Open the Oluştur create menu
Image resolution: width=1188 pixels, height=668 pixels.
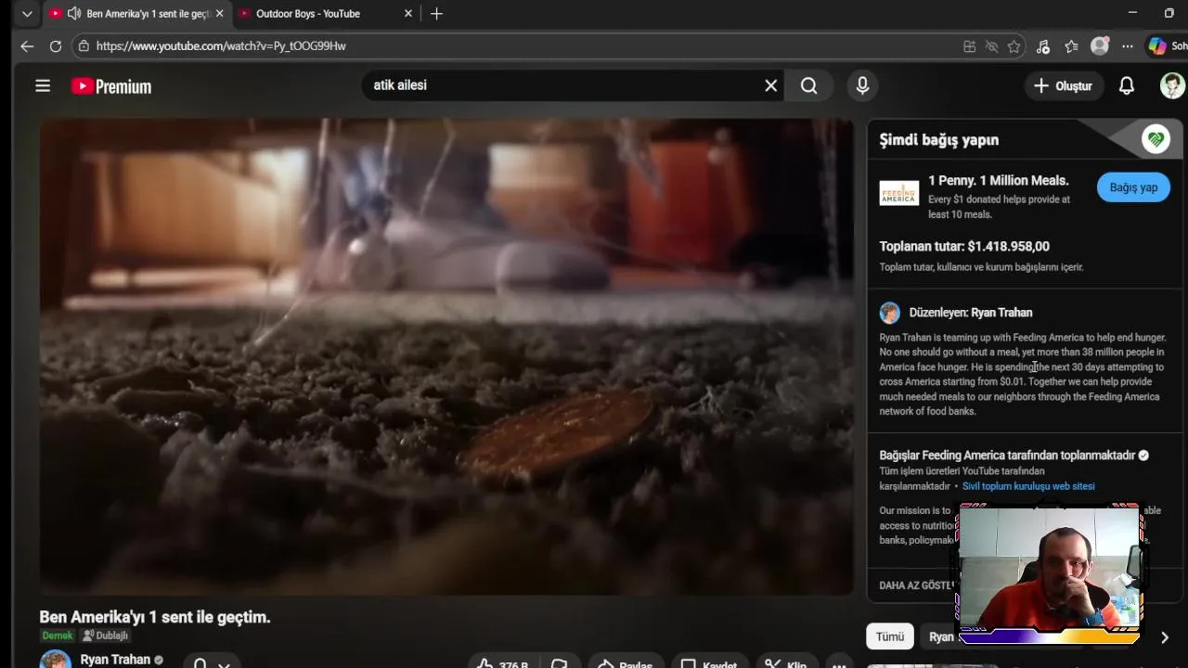(x=1064, y=86)
